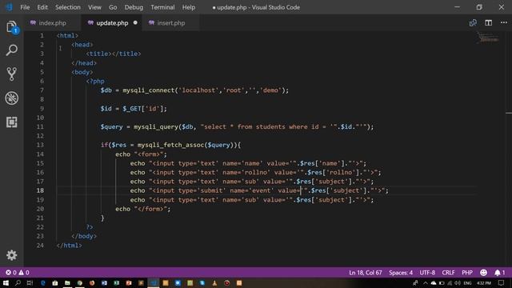Switch to the insert.php tab

pyautogui.click(x=170, y=23)
